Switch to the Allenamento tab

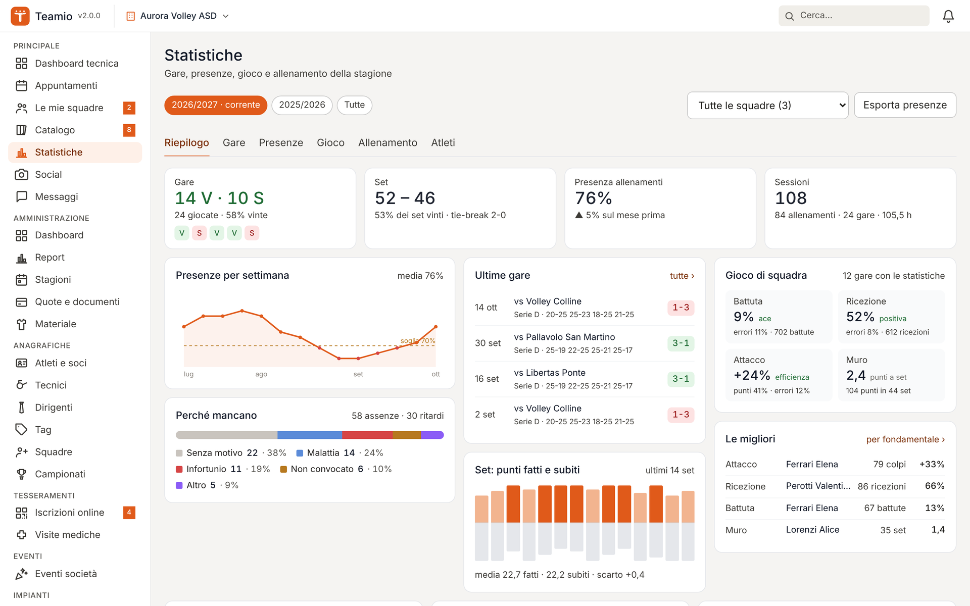[x=387, y=143]
